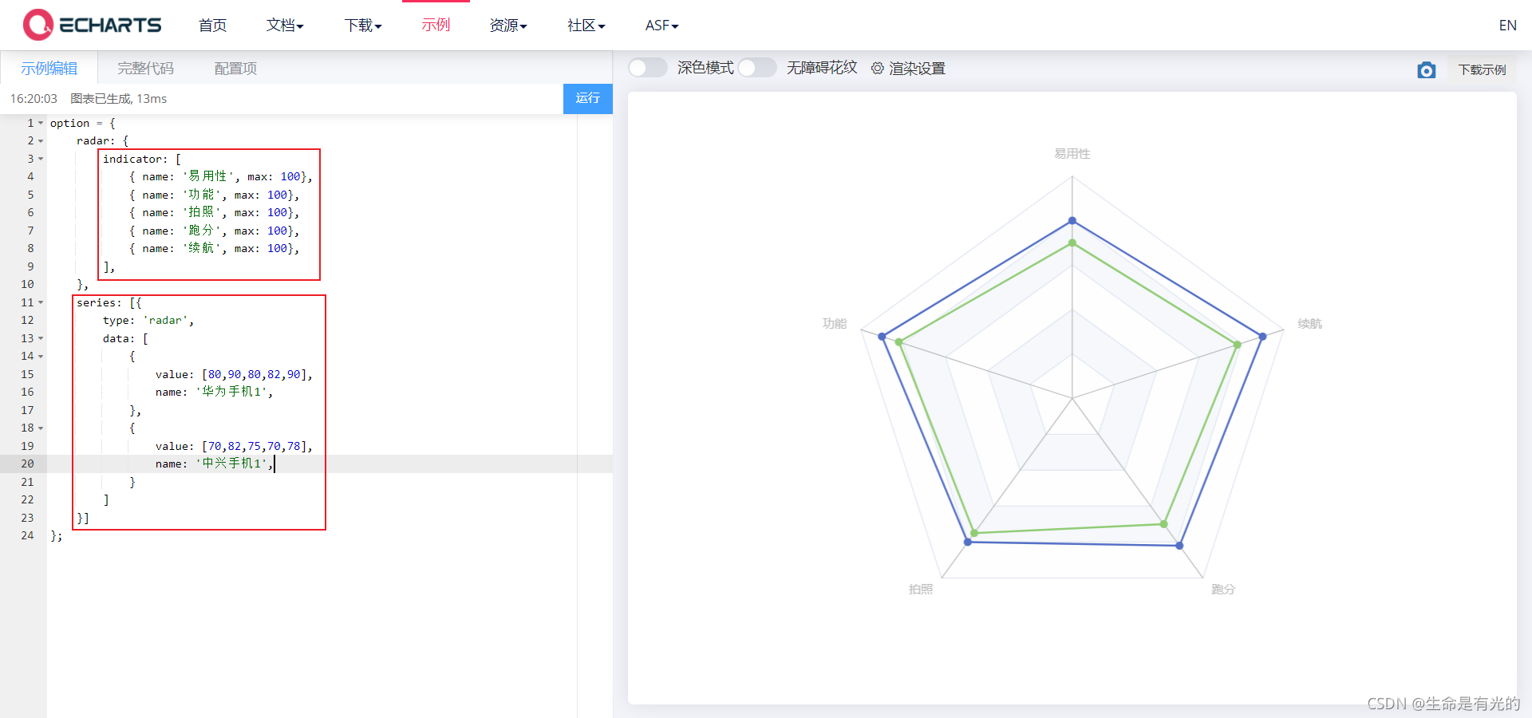Click code line naming '华为手机1'
Image resolution: width=1532 pixels, height=718 pixels.
click(x=214, y=392)
